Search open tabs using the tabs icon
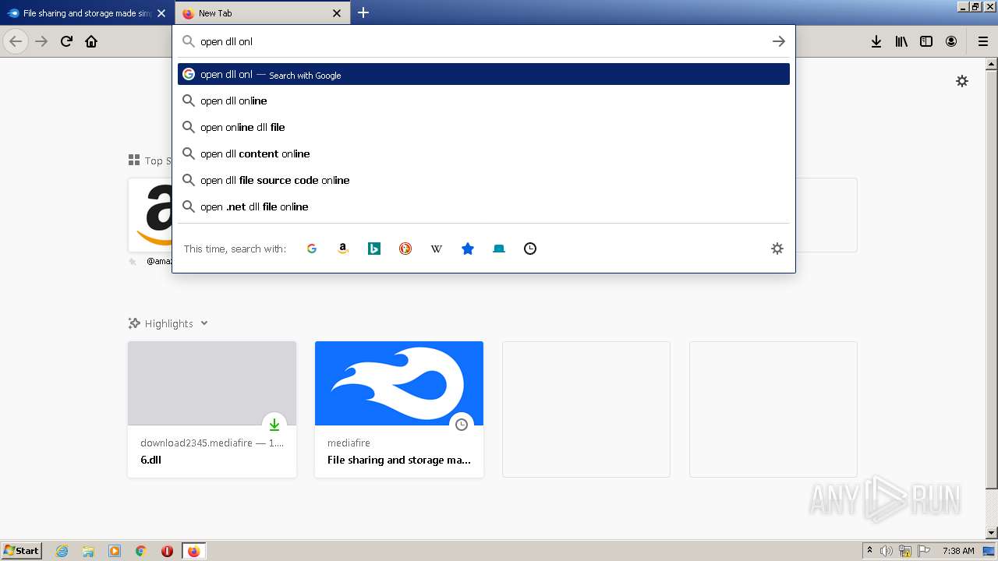 (x=499, y=249)
